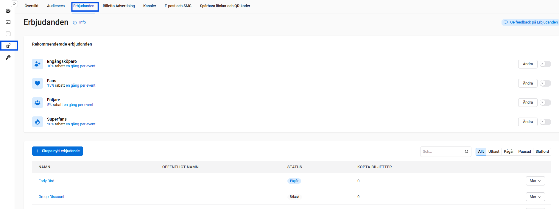
Task: Expand the sidebar with the double-chevron button
Action: click(14, 4)
